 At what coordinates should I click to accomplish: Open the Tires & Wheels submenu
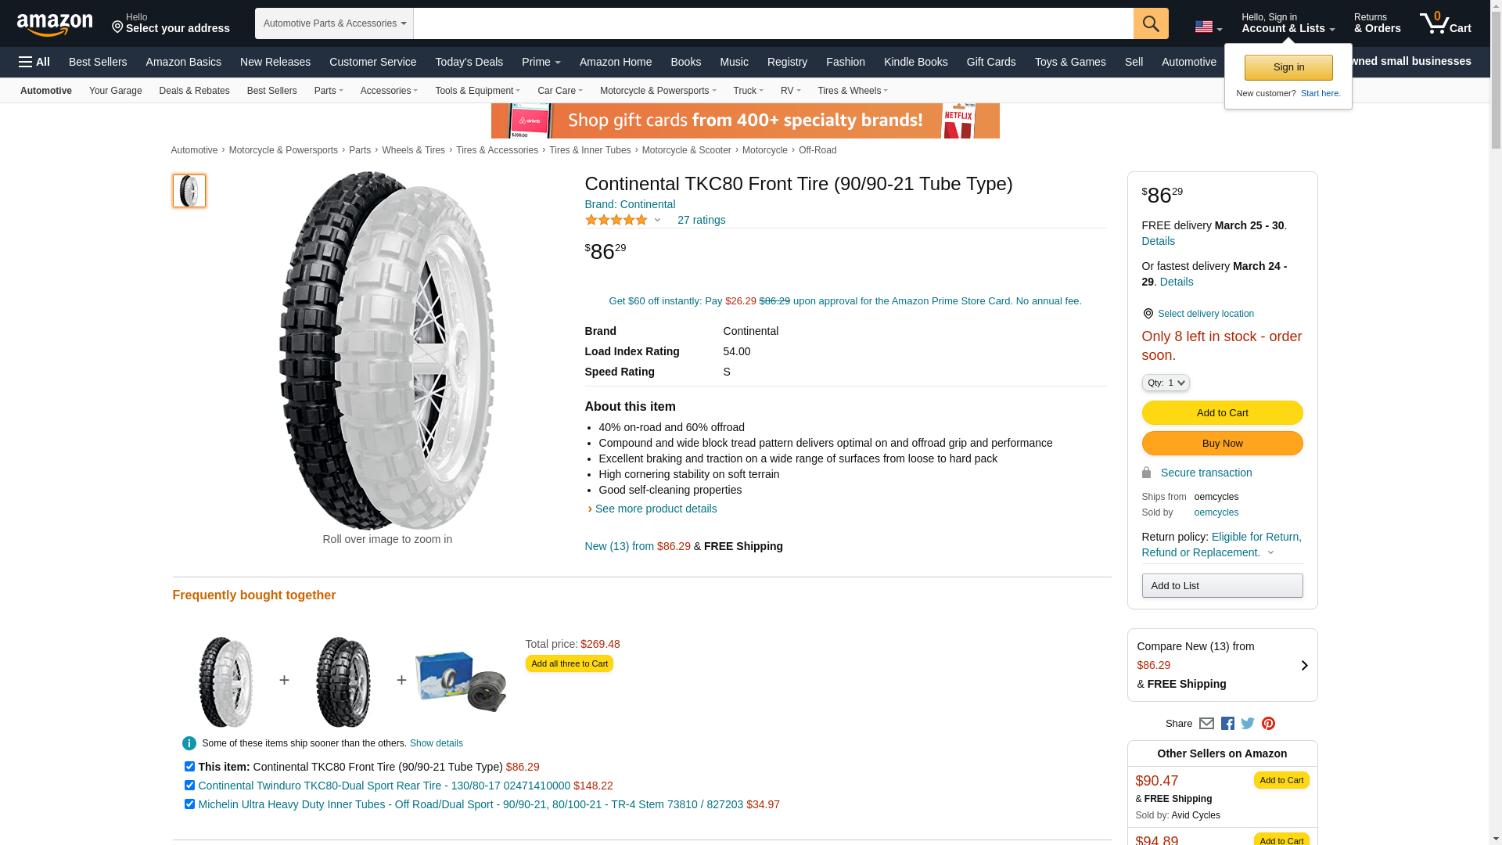(852, 91)
